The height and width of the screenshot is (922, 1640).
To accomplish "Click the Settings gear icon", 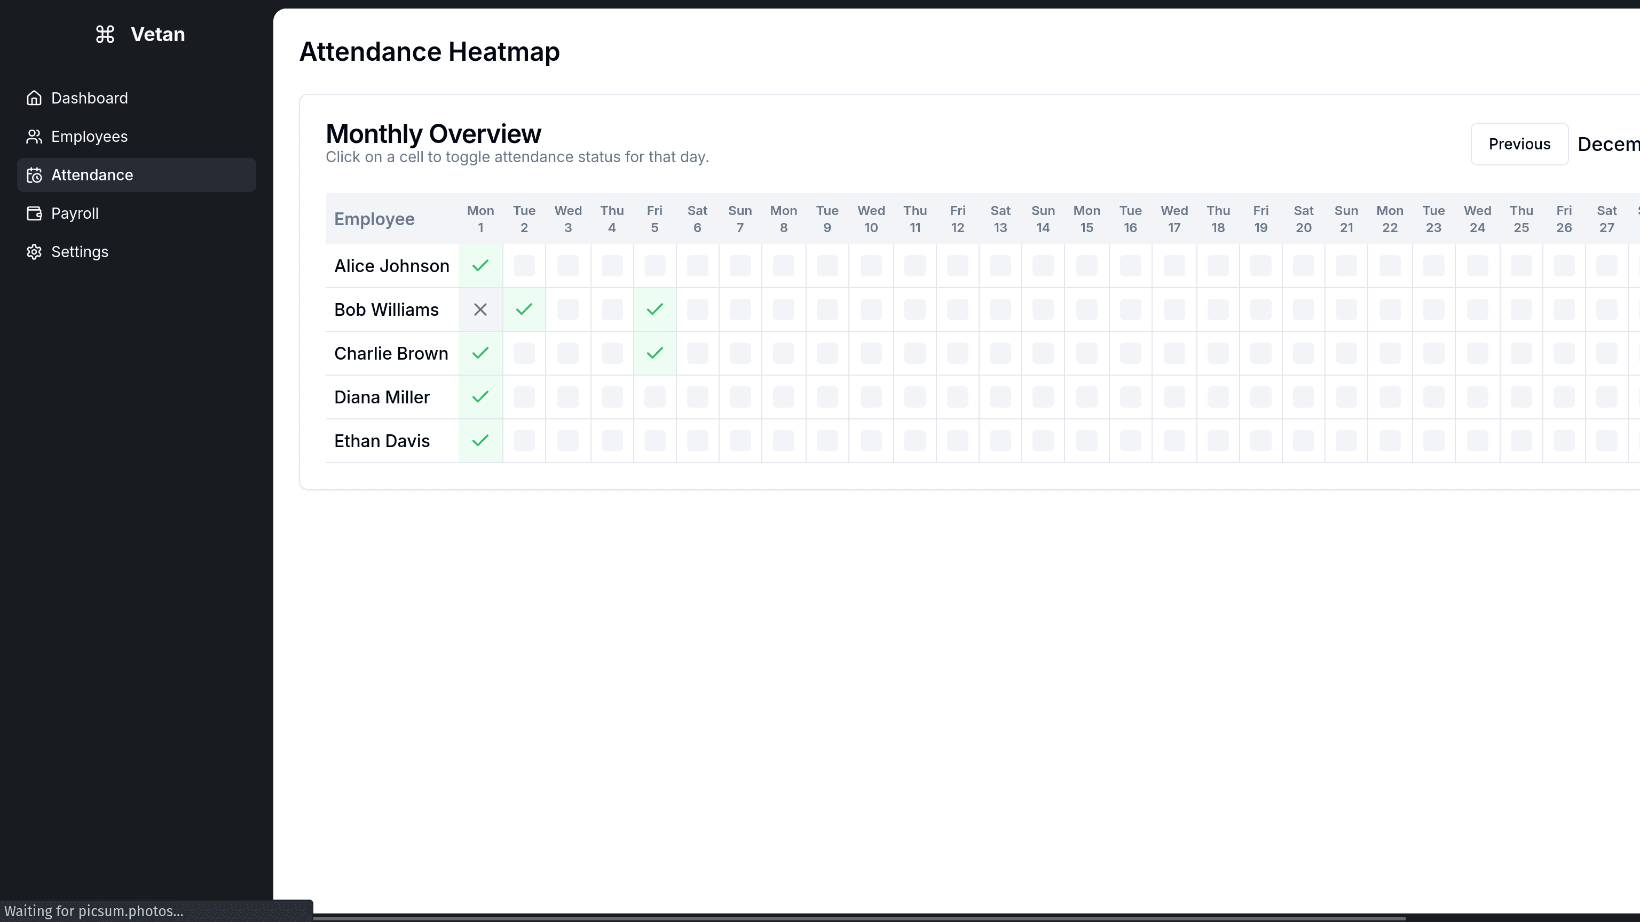I will click(34, 252).
